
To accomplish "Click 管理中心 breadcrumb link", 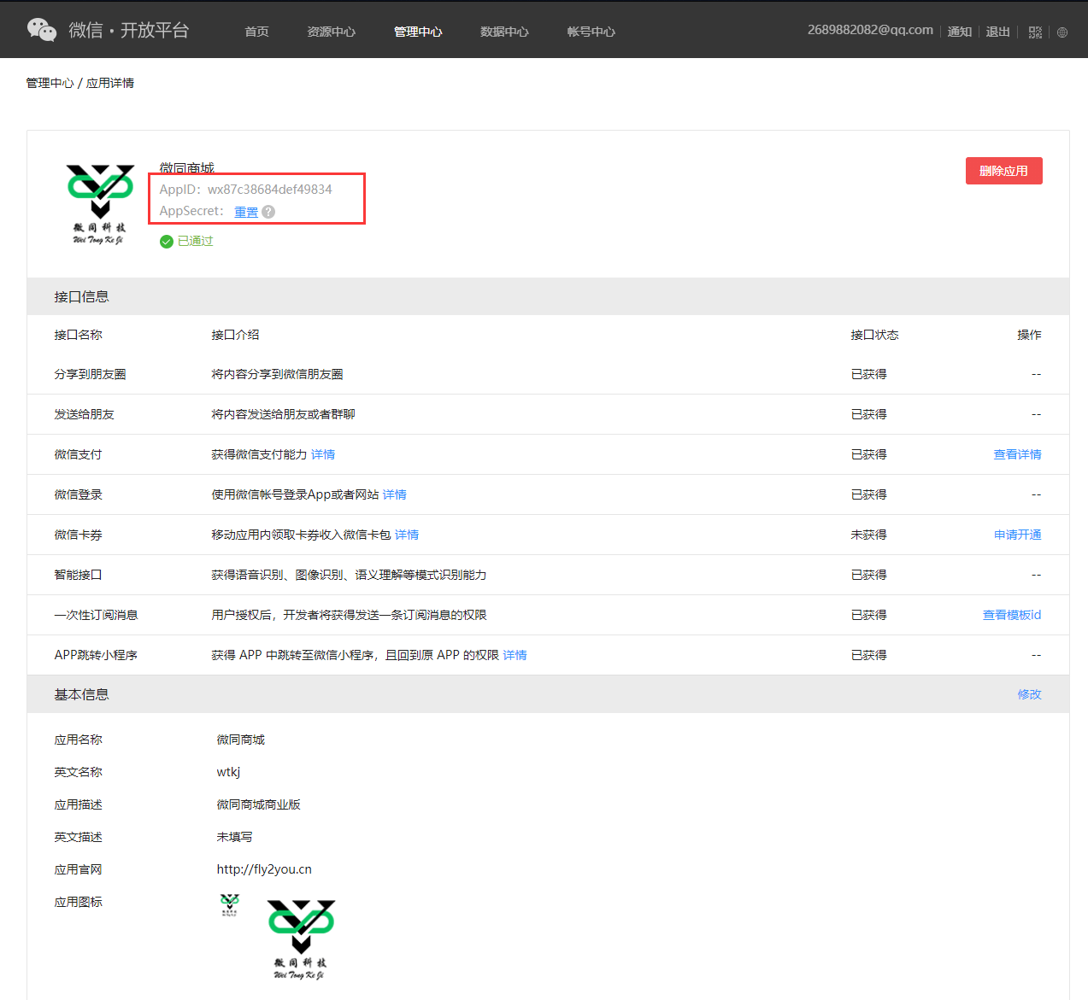I will (50, 83).
